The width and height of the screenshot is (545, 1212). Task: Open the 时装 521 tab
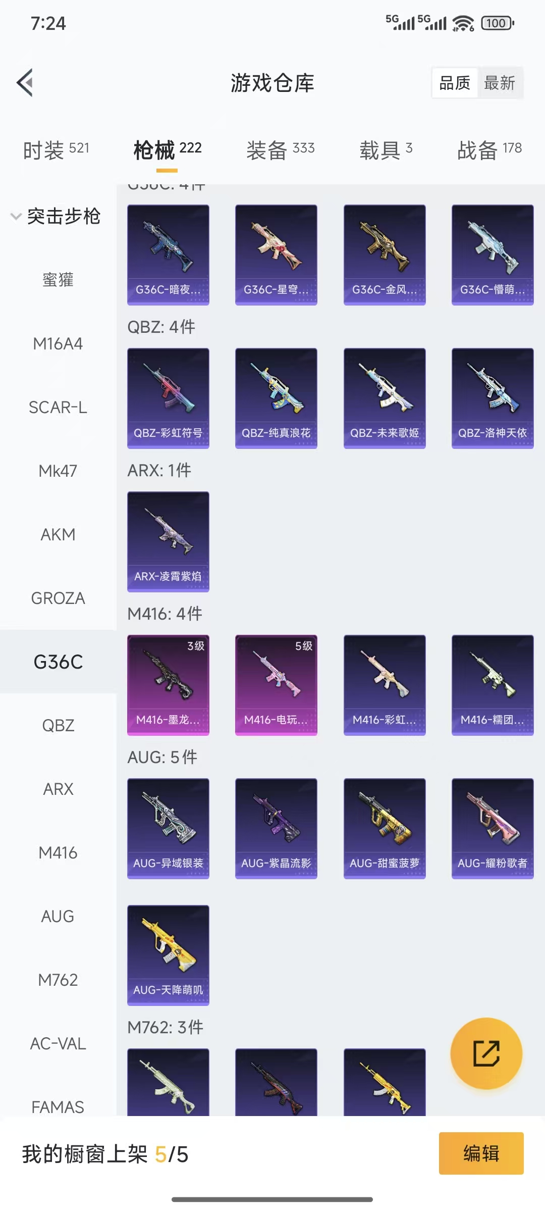(x=56, y=149)
